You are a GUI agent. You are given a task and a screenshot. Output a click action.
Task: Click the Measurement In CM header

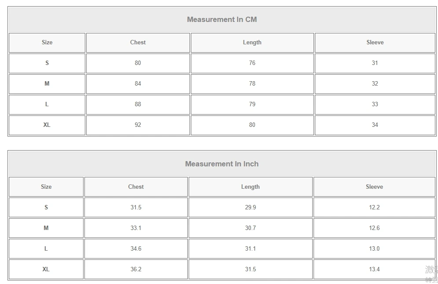click(222, 19)
